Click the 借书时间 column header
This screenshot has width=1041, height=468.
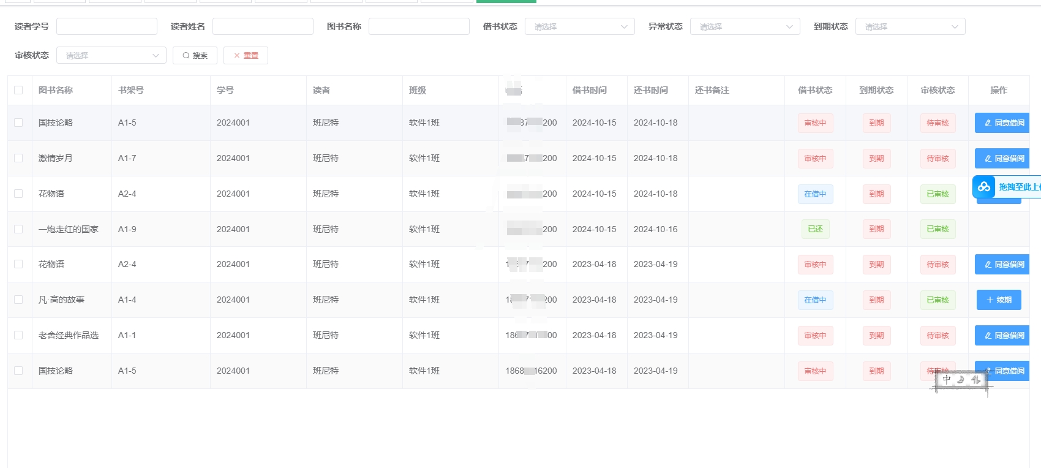coord(589,90)
